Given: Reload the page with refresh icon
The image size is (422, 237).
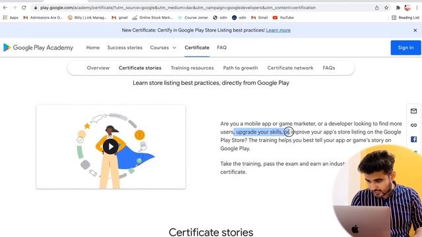Looking at the screenshot, I should 24,8.
